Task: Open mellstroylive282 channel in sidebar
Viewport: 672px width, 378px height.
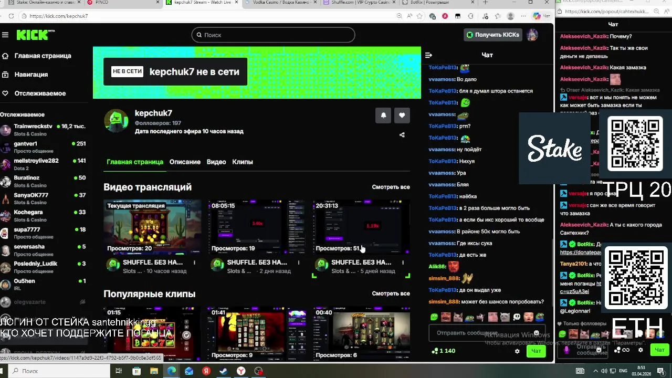Action: pyautogui.click(x=43, y=164)
